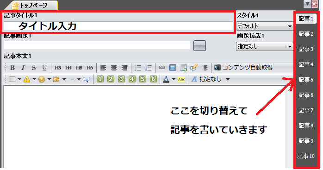Open the スタイル1 デフォルト dropdown
The image size is (323, 170).
[x=265, y=26]
